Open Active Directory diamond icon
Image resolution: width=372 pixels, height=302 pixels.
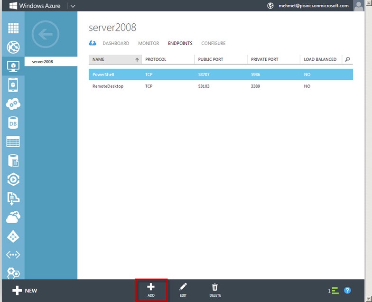pyautogui.click(x=13, y=236)
